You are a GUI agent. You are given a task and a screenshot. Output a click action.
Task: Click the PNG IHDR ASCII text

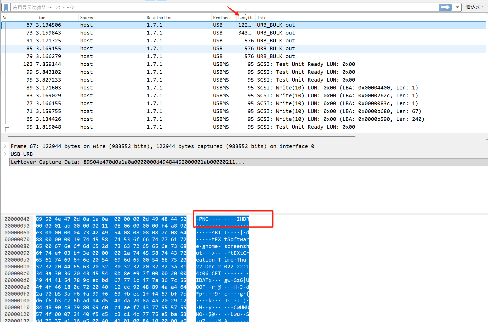223,219
